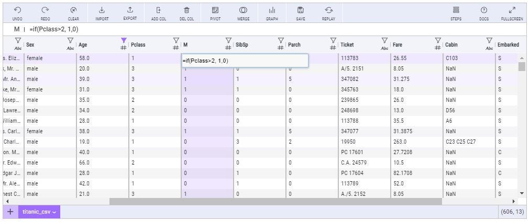The width and height of the screenshot is (530, 222).
Task: Open filter for the M column
Action: click(x=228, y=41)
